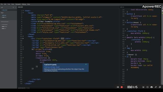Collapse the img rule fold on line 48
This screenshot has width=163, height=92.
click(126, 48)
